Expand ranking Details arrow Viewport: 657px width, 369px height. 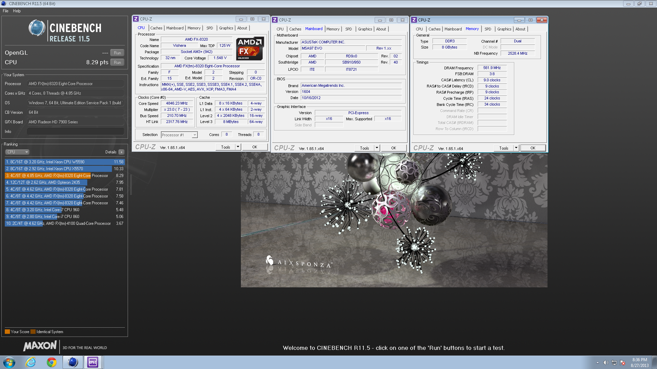pyautogui.click(x=121, y=152)
